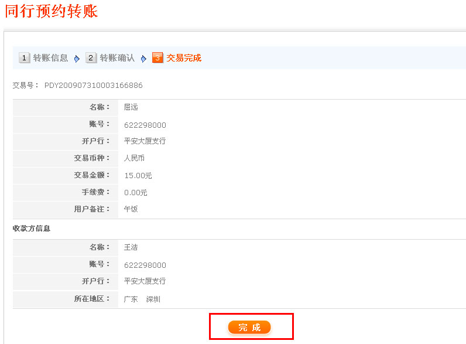466x344 pixels.
Task: Click the 完成 button
Action: tap(249, 328)
